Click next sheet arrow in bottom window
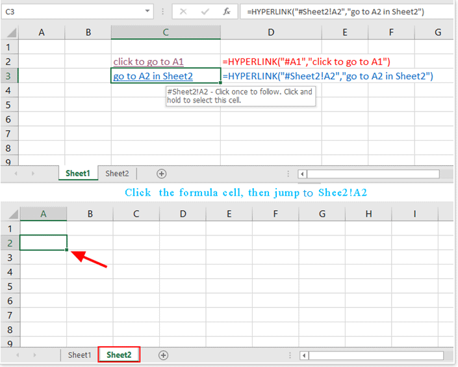The height and width of the screenshot is (367, 458). [34, 355]
